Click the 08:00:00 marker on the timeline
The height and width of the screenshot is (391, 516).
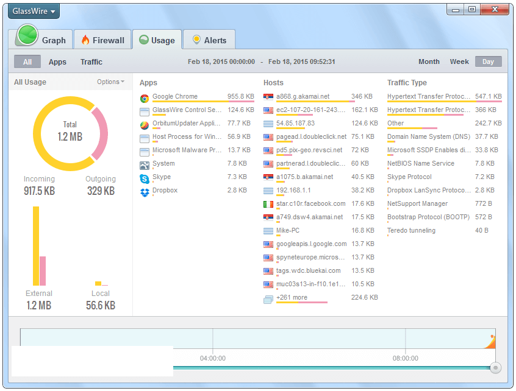[405, 358]
